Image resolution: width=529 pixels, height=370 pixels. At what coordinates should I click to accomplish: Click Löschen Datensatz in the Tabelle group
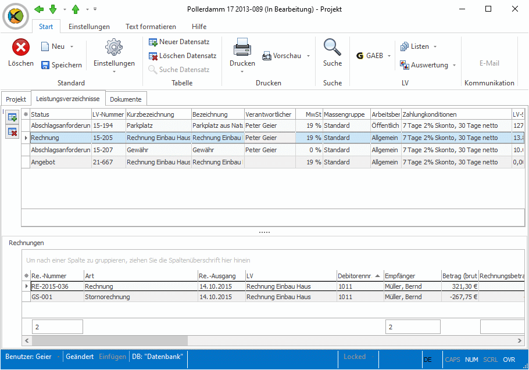(x=182, y=56)
